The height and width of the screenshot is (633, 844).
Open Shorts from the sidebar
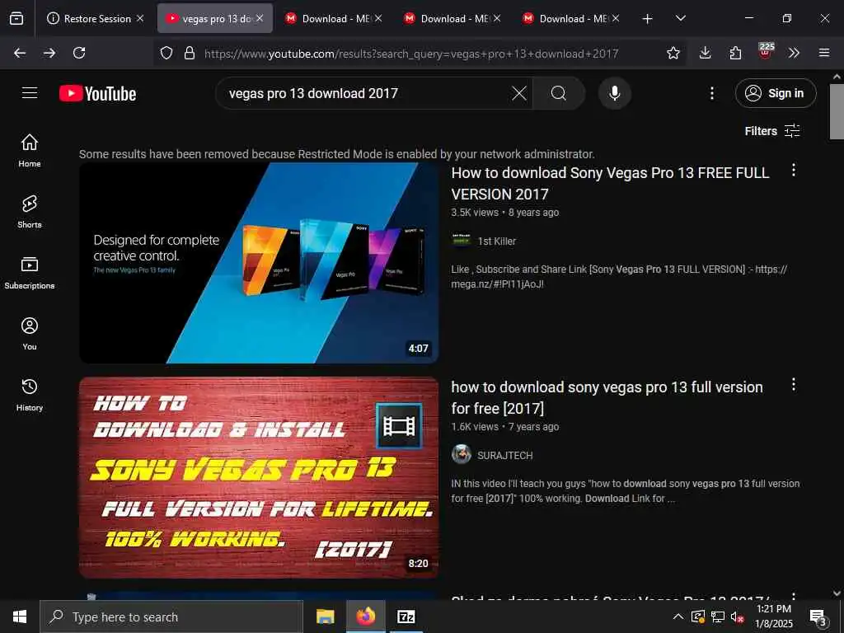click(30, 212)
